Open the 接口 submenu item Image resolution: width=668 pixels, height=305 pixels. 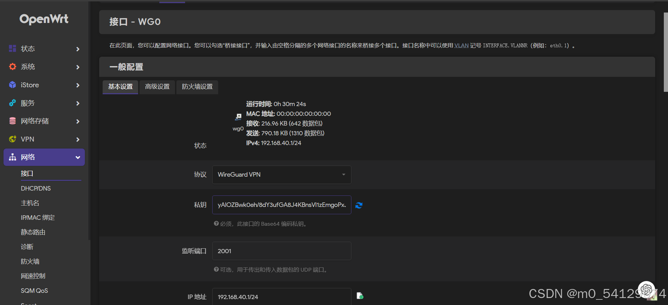[27, 173]
